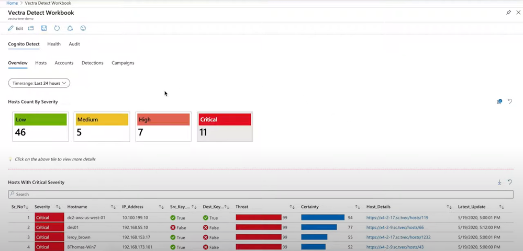The height and width of the screenshot is (251, 523).
Task: Open host link ending hosts/1232
Action: pyautogui.click(x=398, y=237)
